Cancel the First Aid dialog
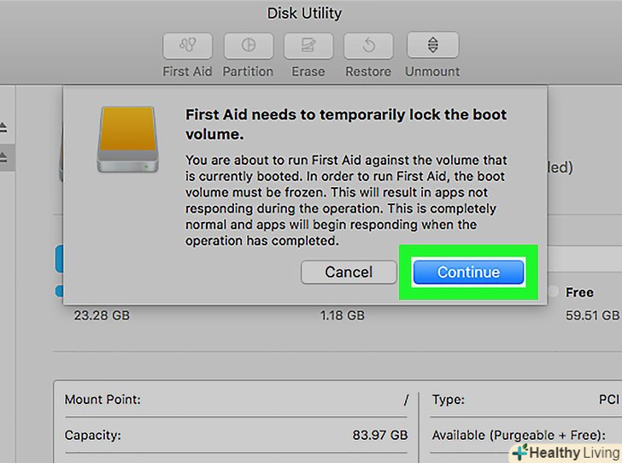622x463 pixels. [x=349, y=272]
